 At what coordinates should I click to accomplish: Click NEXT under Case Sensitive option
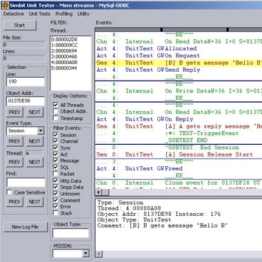coord(34,202)
